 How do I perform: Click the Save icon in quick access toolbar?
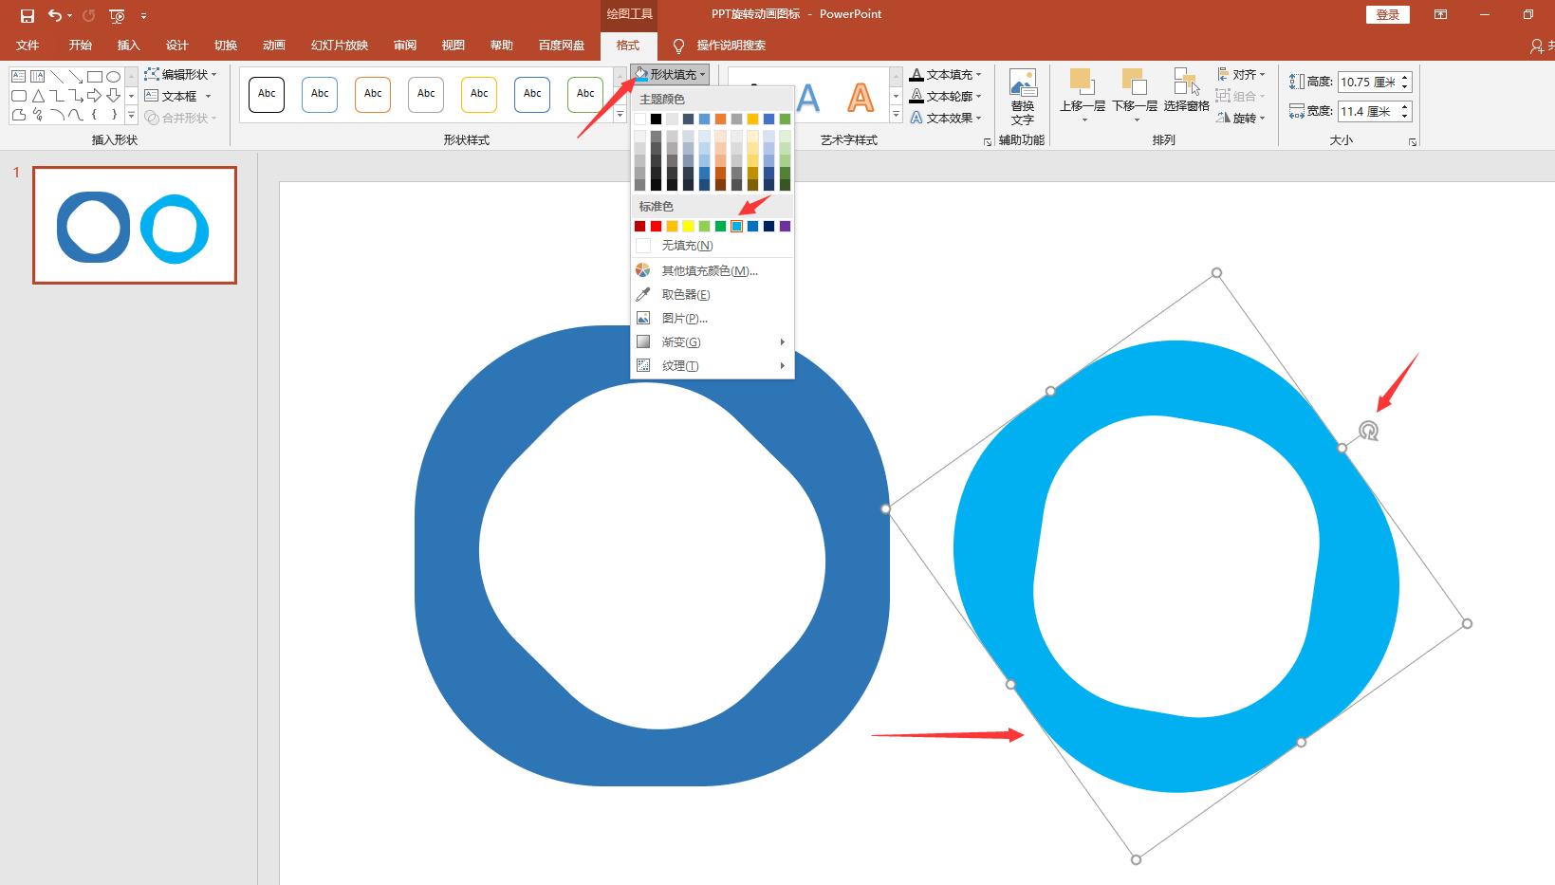tap(28, 15)
